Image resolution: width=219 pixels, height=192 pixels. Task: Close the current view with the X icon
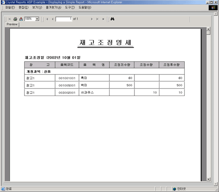tap(10, 19)
